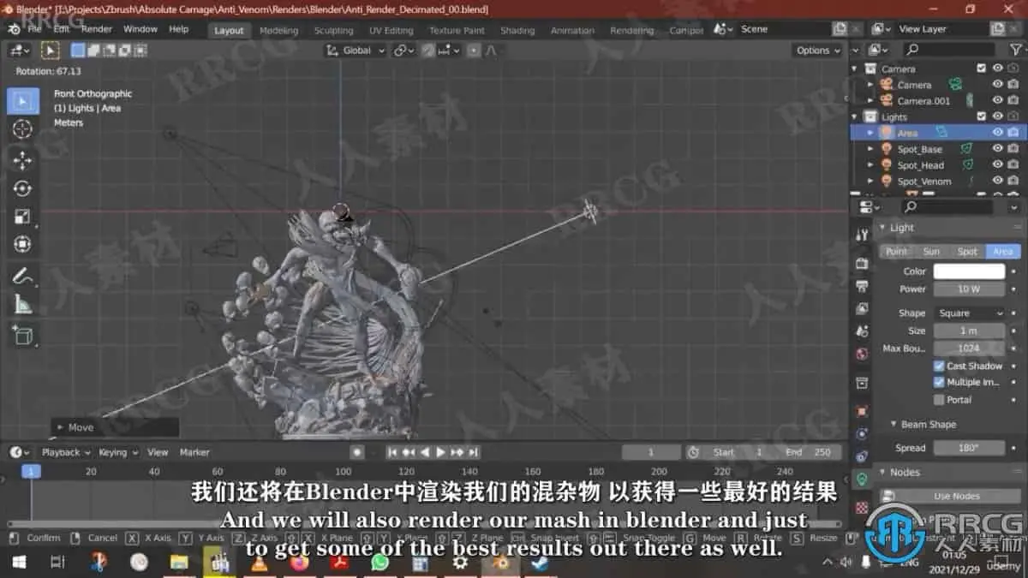Click the light Color swatch

969,271
